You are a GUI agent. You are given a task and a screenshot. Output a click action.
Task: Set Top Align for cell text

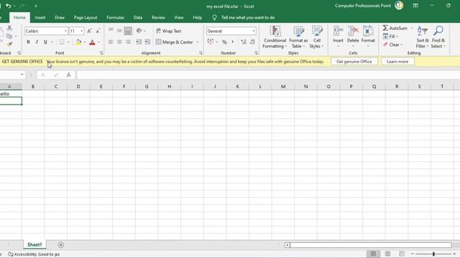tap(111, 31)
